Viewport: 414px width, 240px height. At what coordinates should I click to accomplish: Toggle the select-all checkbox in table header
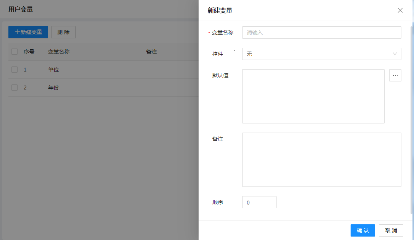[x=15, y=52]
